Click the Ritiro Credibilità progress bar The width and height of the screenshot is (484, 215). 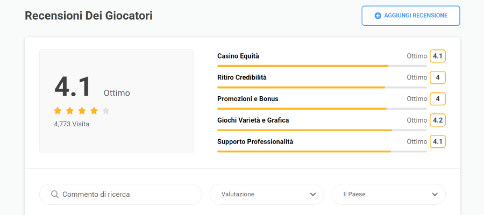pyautogui.click(x=322, y=87)
